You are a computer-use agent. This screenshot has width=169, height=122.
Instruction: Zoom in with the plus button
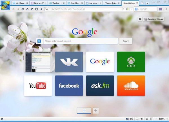coord(167,119)
